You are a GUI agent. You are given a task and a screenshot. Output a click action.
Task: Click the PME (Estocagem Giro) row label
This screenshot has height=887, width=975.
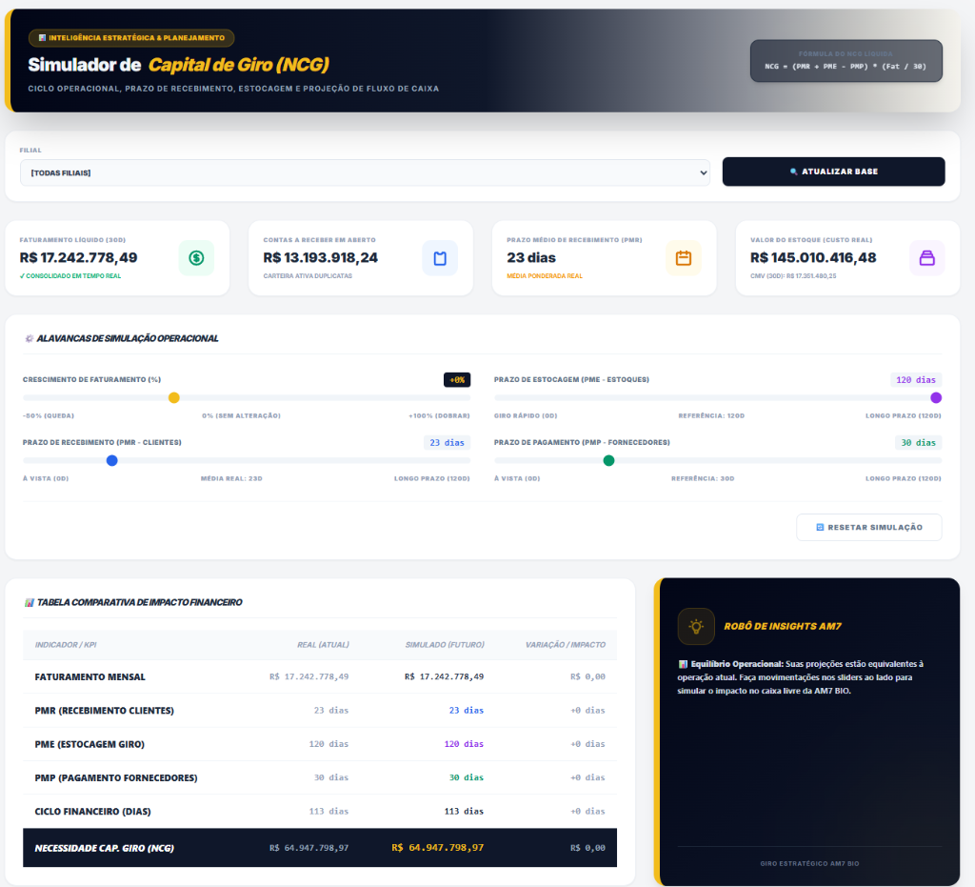click(90, 744)
